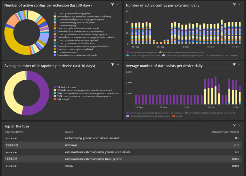Expand menu of active configs per extension daily tile
Viewport: 246px width, 176px height.
click(x=239, y=4)
